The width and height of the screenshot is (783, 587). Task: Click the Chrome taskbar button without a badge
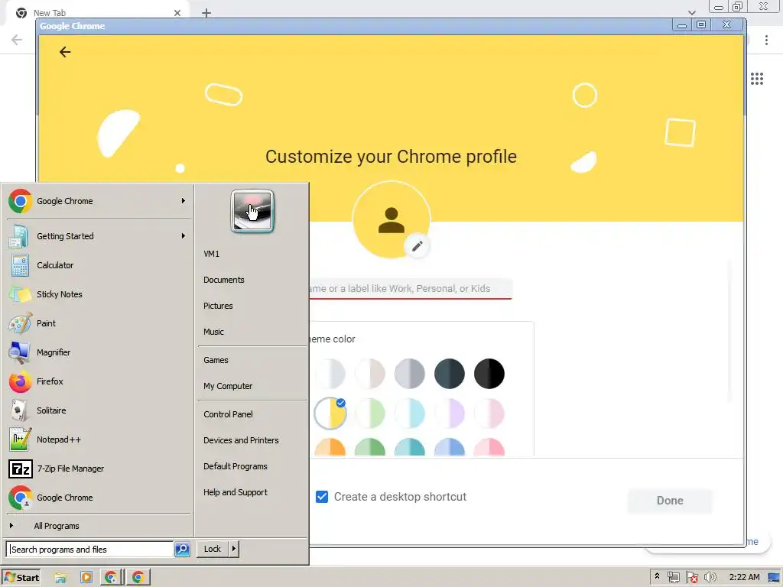point(138,578)
